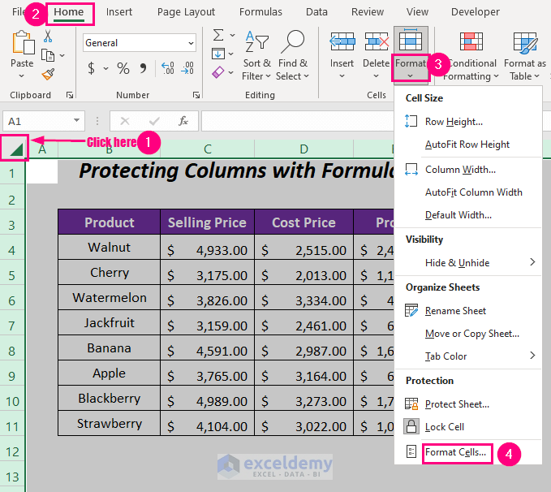Click the Paste clipboard icon

(24, 43)
